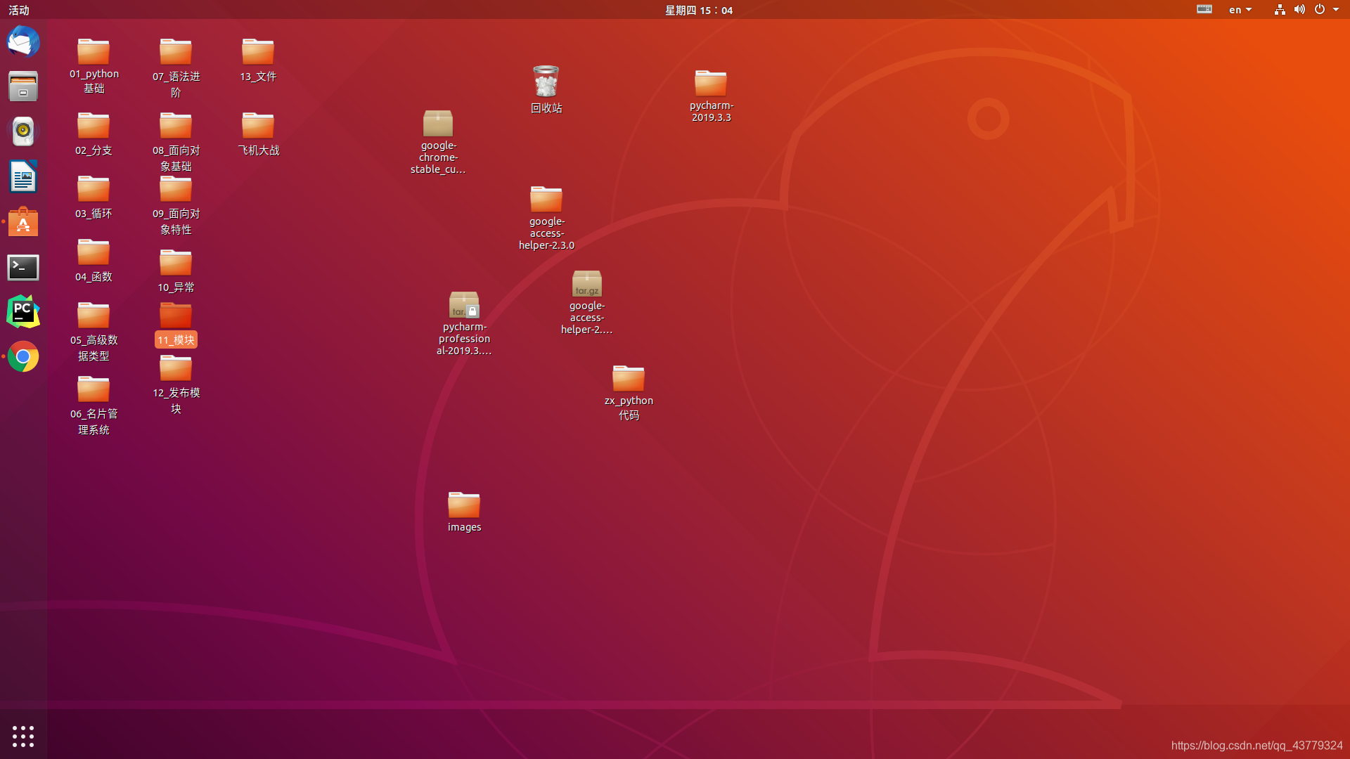Open the clock calendar showing 星期四 15:04
The width and height of the screenshot is (1350, 759).
click(x=699, y=10)
